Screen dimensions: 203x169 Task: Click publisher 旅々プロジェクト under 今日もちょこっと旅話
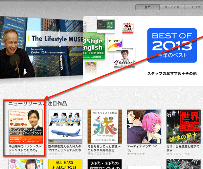[x=99, y=154]
